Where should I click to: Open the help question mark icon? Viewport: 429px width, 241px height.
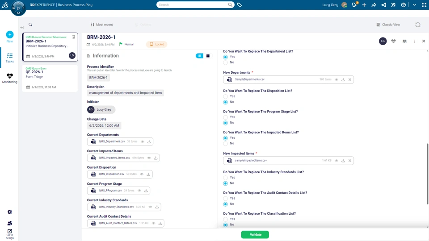(x=403, y=4)
